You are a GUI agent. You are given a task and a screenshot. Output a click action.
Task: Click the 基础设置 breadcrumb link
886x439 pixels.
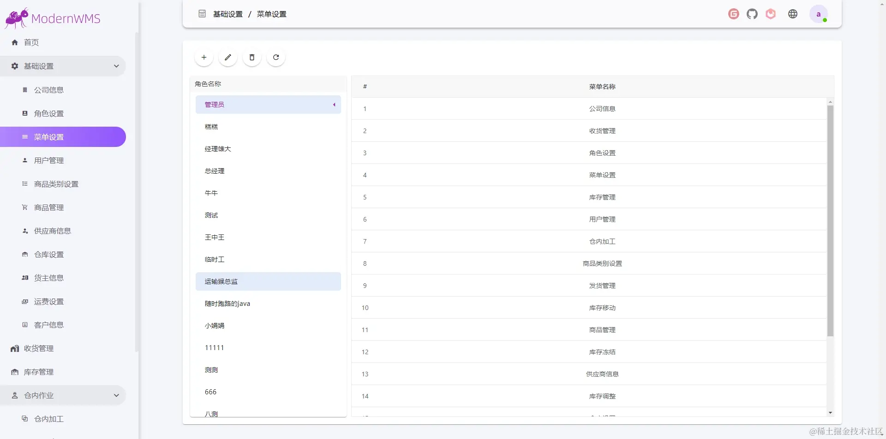pyautogui.click(x=228, y=14)
